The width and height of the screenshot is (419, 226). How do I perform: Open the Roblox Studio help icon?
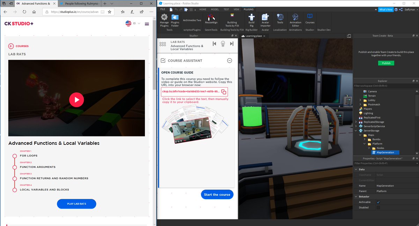coord(396,9)
